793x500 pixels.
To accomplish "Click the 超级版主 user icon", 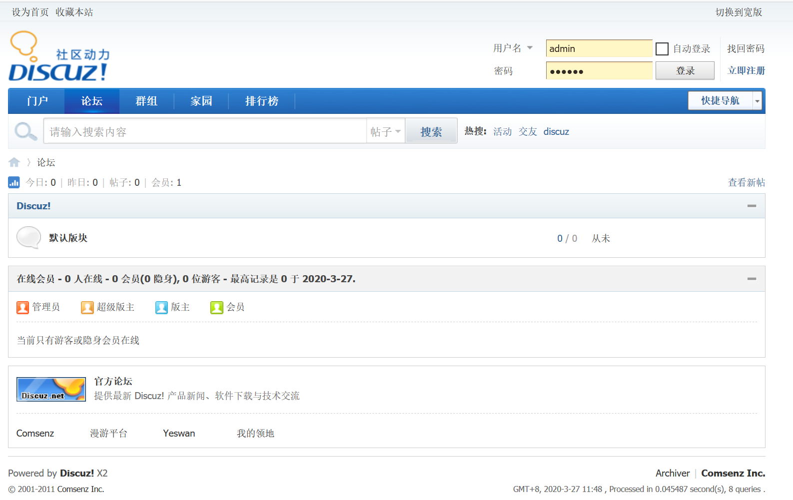I will [87, 307].
